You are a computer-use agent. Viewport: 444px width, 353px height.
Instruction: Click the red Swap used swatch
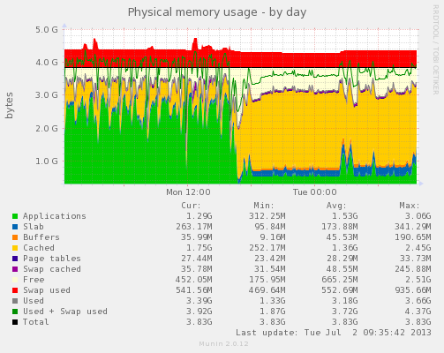pyautogui.click(x=15, y=290)
